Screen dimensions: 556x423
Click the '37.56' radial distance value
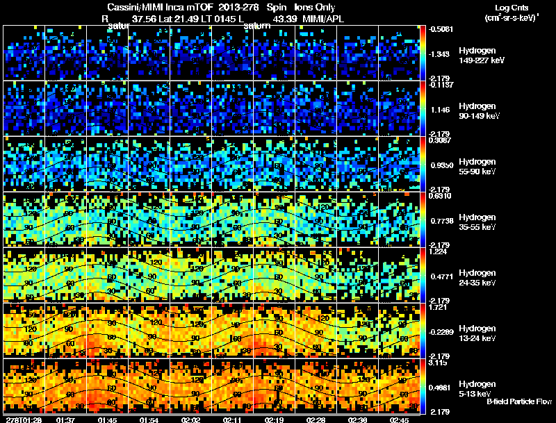pos(144,19)
